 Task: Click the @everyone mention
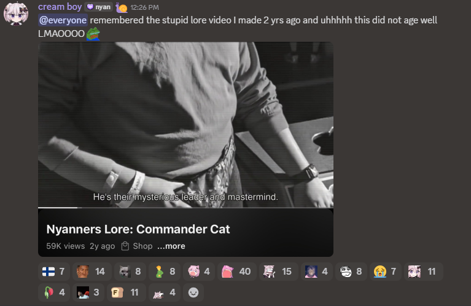[x=63, y=20]
